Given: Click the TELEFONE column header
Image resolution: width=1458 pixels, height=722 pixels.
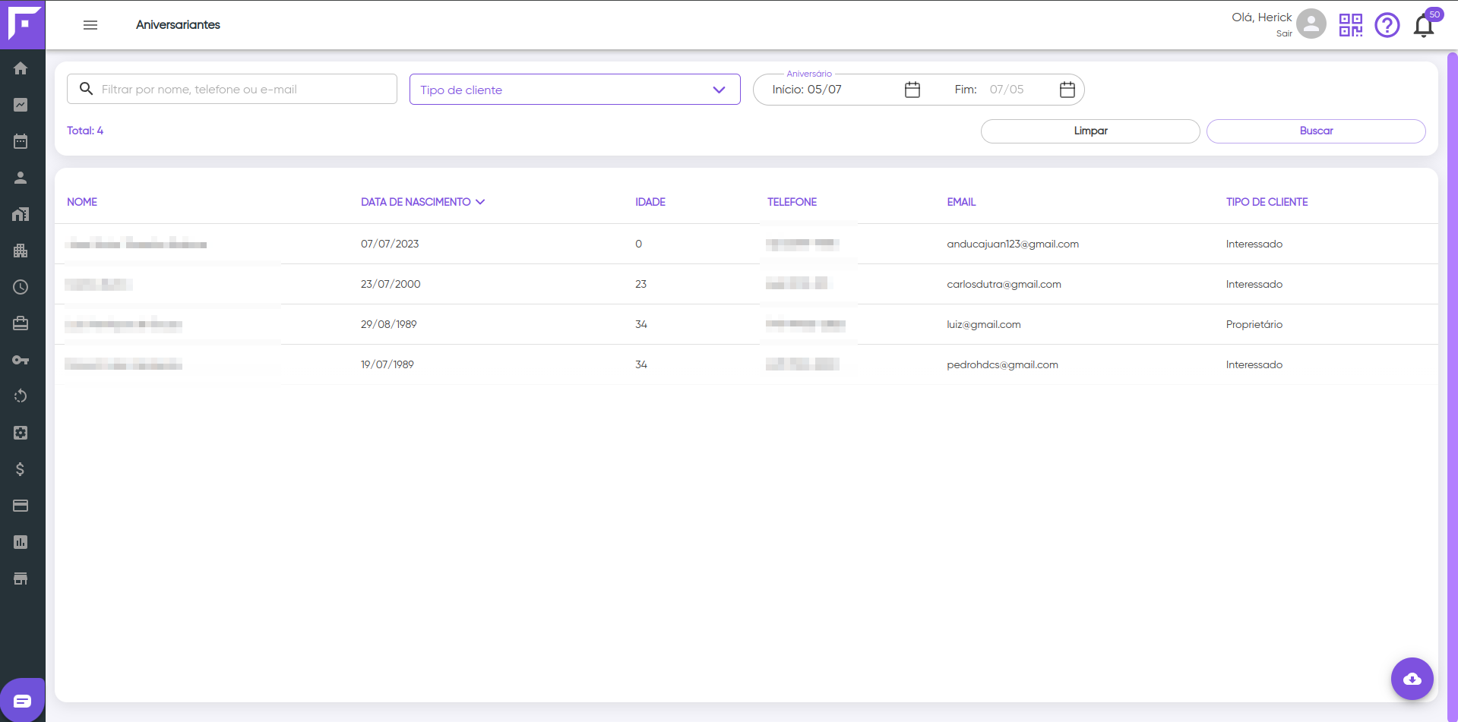Looking at the screenshot, I should (x=792, y=202).
